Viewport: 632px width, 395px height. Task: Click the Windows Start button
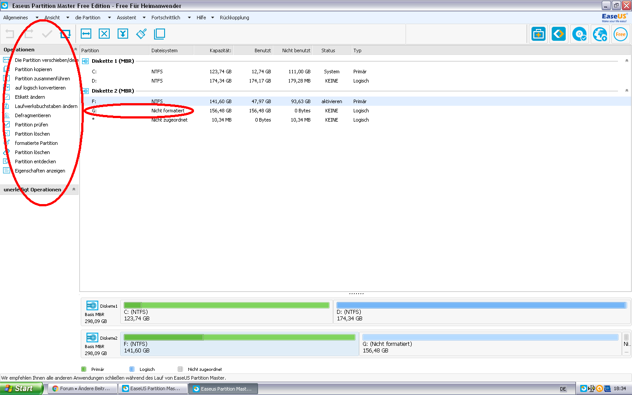pos(21,388)
